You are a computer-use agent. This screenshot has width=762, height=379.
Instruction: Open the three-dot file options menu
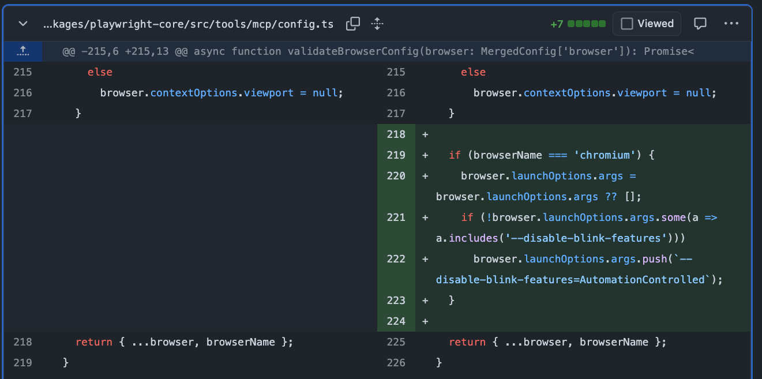click(731, 24)
